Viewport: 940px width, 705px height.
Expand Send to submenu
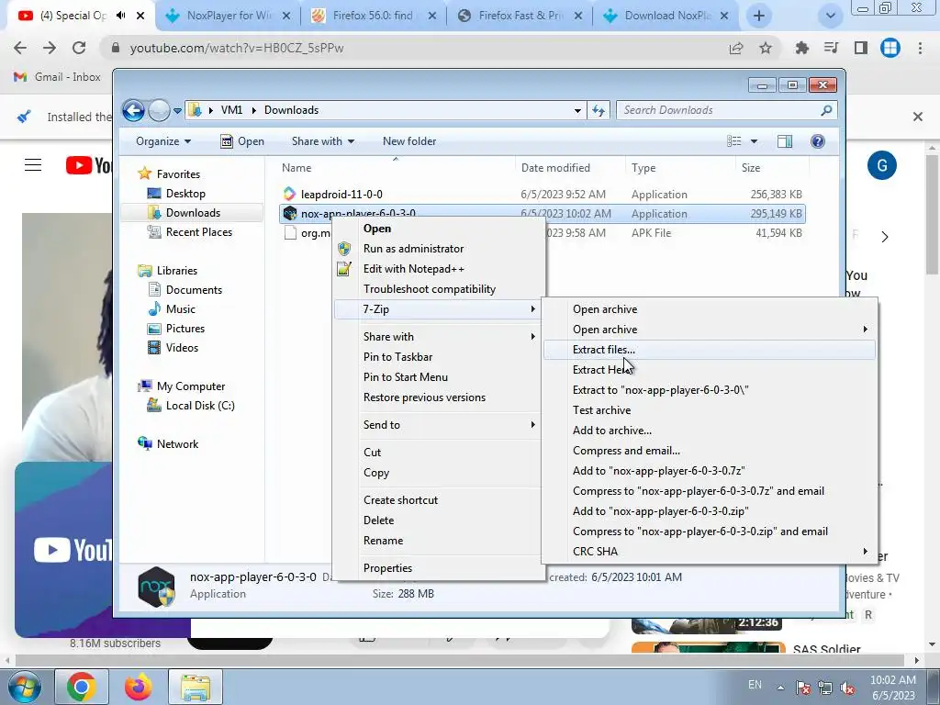point(532,424)
